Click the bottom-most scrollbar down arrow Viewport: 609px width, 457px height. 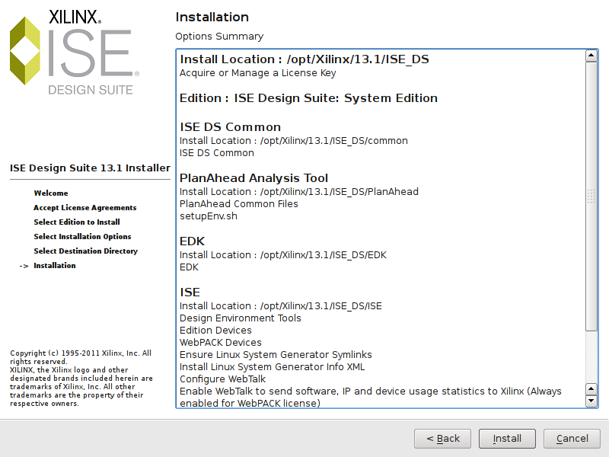(591, 401)
